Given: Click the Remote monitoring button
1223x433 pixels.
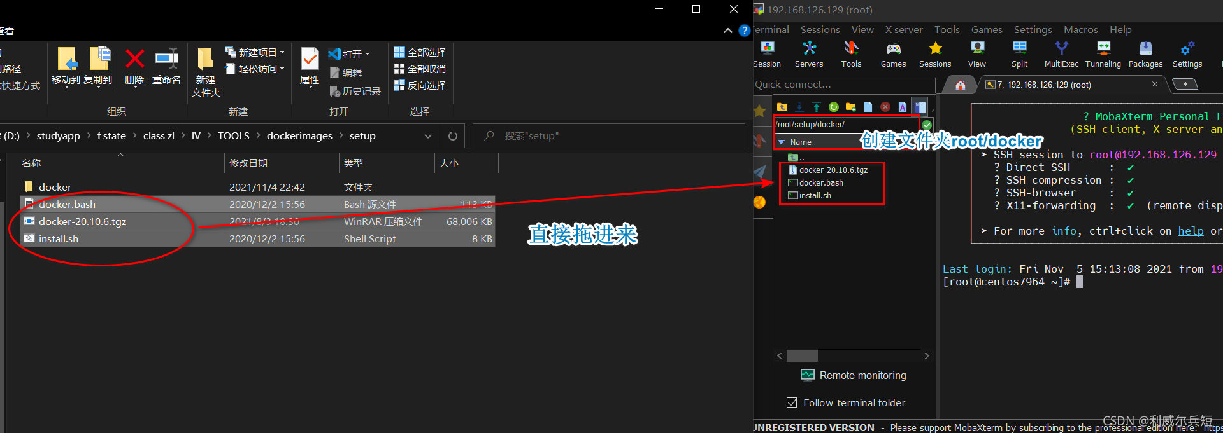Looking at the screenshot, I should pyautogui.click(x=854, y=375).
